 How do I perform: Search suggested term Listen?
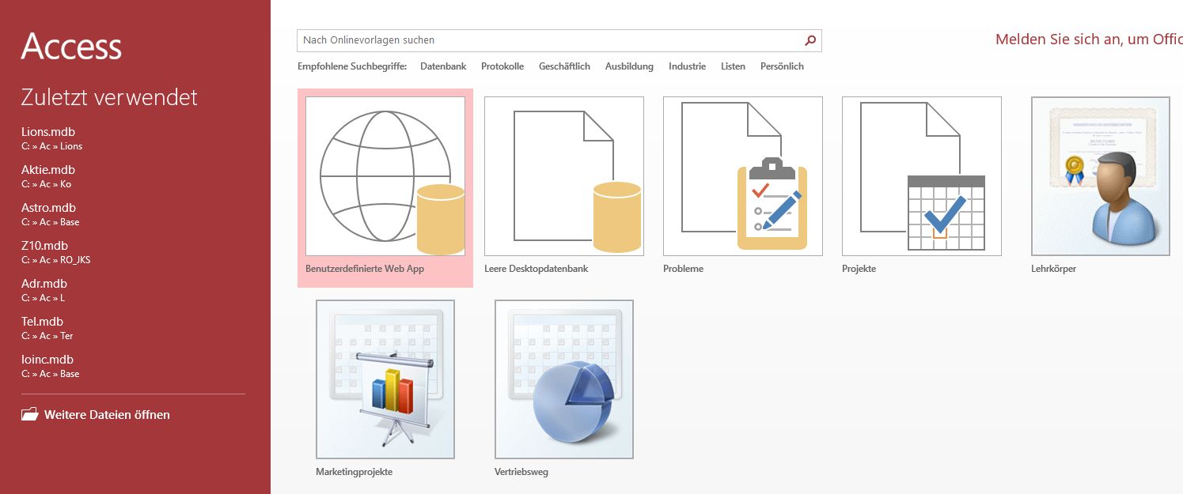733,66
